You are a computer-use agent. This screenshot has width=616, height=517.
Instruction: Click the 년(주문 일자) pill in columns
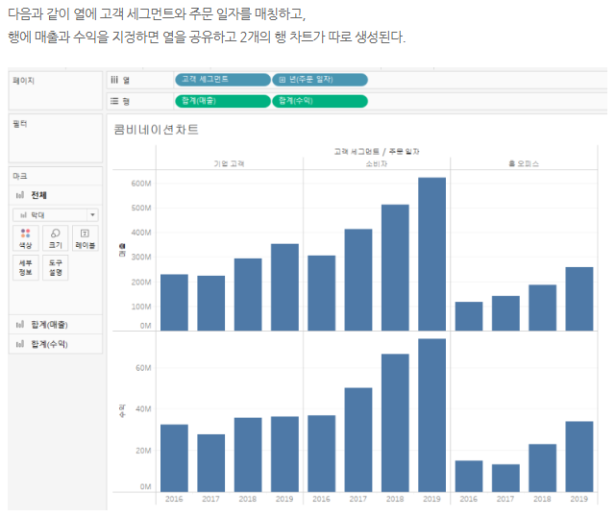(x=320, y=80)
